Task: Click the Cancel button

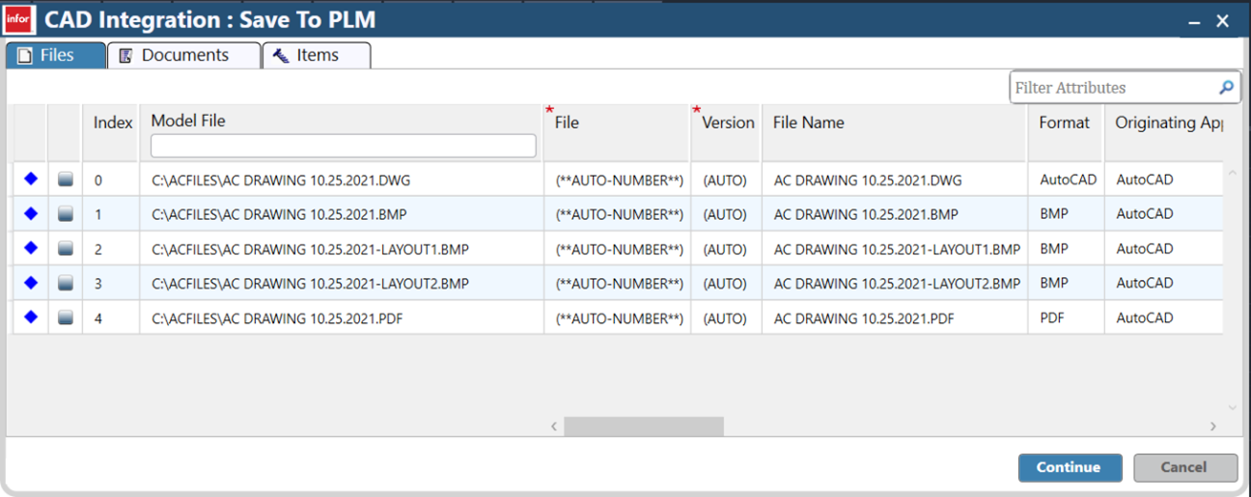Action: click(x=1184, y=467)
